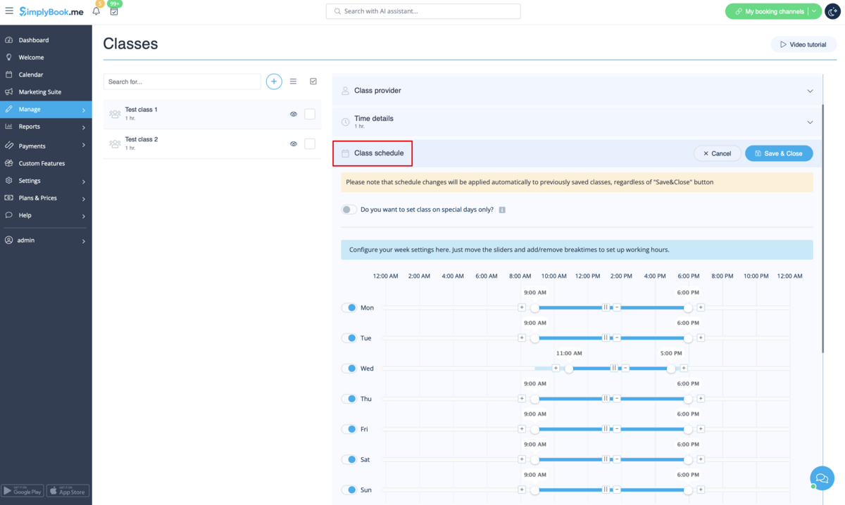
Task: Click the hamburger menu icon
Action: [9, 11]
